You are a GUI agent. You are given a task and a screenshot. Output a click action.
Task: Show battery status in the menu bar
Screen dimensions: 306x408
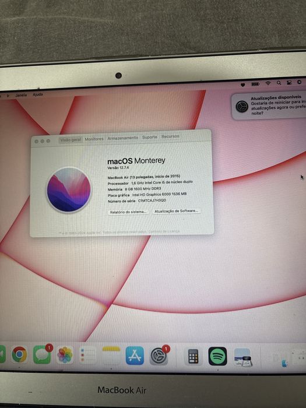[x=255, y=84]
